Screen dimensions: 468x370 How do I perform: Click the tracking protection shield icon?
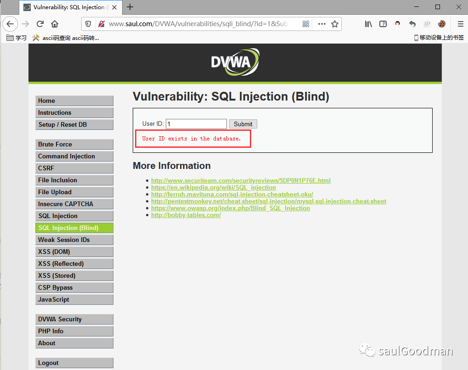point(88,24)
